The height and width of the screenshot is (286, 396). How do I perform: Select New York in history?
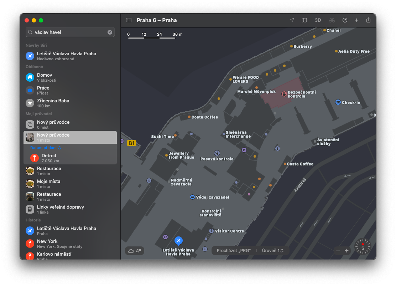tap(70, 244)
